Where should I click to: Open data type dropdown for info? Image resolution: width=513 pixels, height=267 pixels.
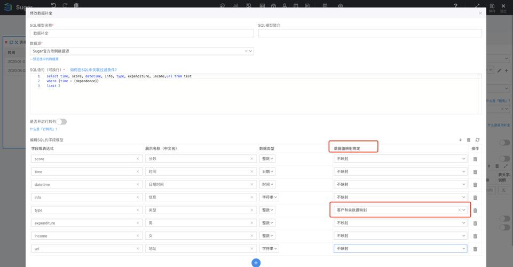(x=270, y=197)
